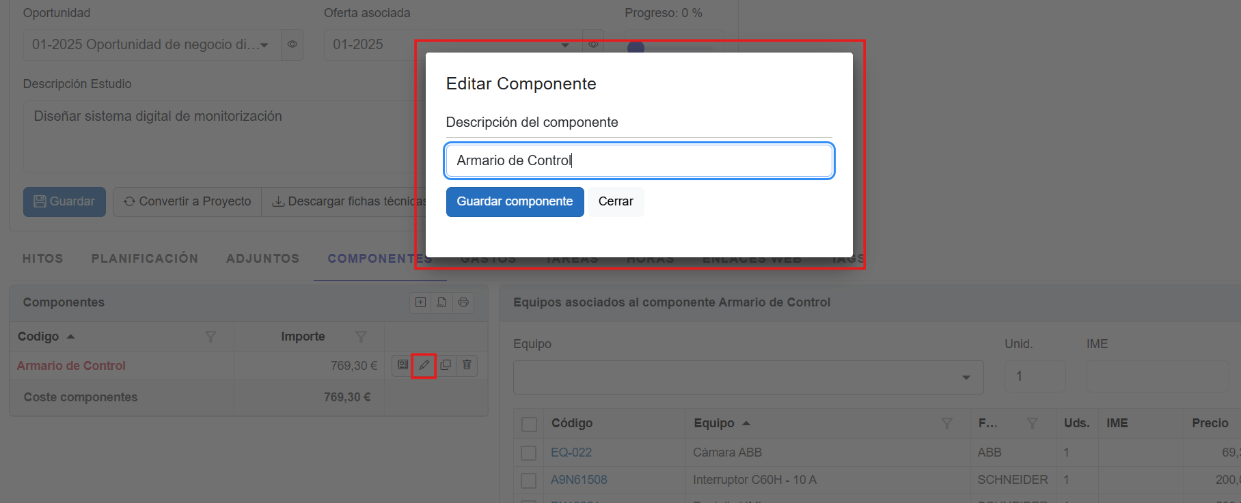Close the dialog with Cerrar
Image resolution: width=1241 pixels, height=503 pixels.
(x=616, y=201)
